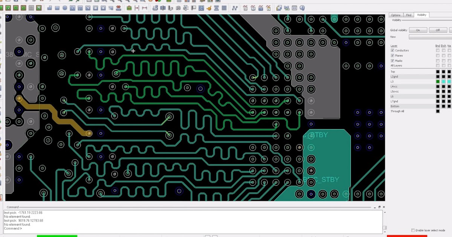
Task: Open the camera snapshot toolbar icon
Action: [178, 8]
